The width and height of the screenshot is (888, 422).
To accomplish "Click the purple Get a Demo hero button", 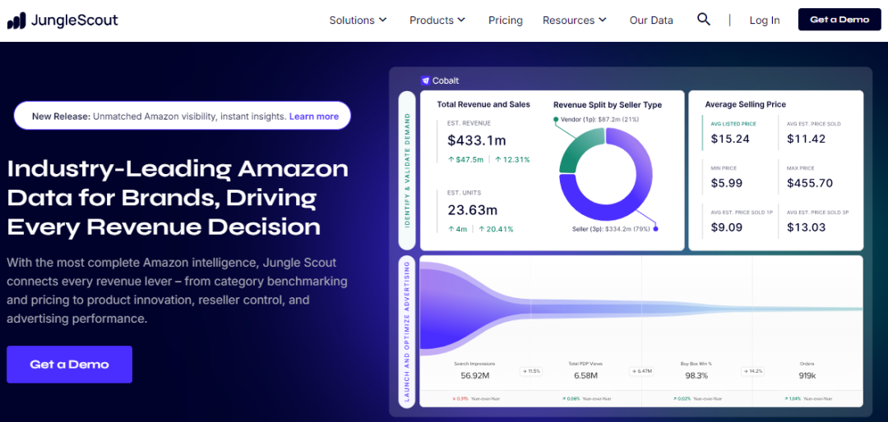I will tap(70, 365).
